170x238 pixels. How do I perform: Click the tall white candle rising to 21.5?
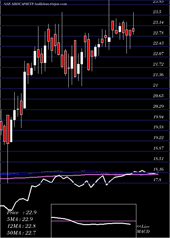24,90
